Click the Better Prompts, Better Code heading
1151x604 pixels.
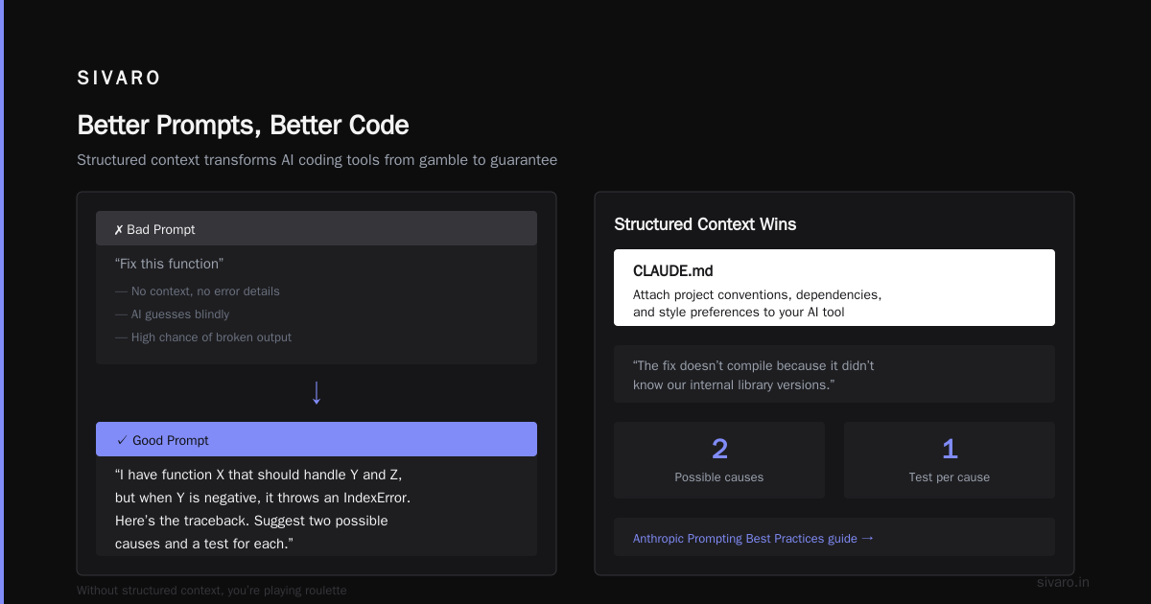[x=243, y=125]
